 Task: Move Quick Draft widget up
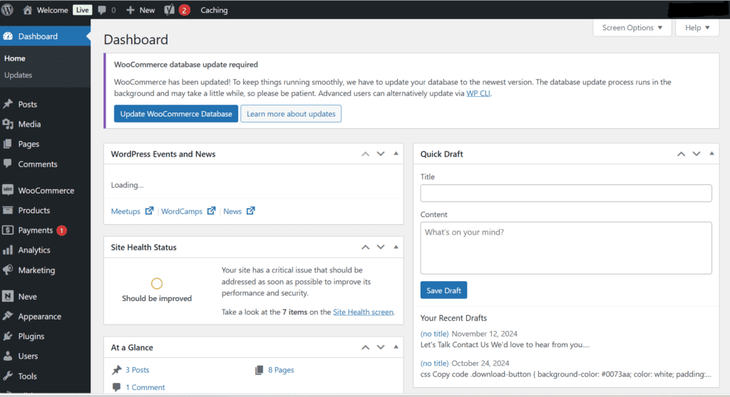coord(681,154)
